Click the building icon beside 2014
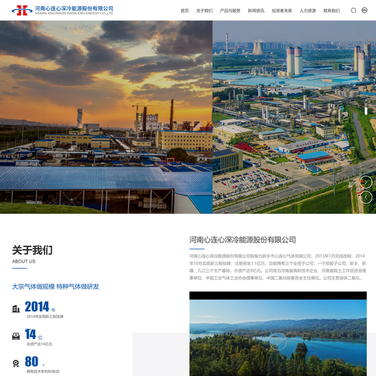Image resolution: width=376 pixels, height=376 pixels. [16, 308]
